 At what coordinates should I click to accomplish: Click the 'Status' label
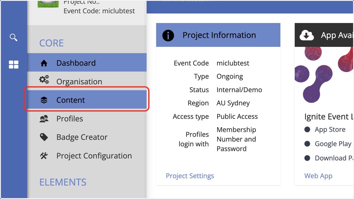tap(199, 90)
